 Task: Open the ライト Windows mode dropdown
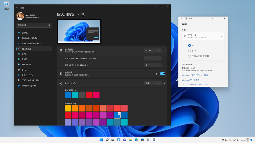click(153, 58)
